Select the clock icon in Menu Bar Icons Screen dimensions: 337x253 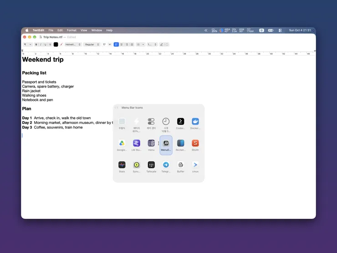coord(166,122)
